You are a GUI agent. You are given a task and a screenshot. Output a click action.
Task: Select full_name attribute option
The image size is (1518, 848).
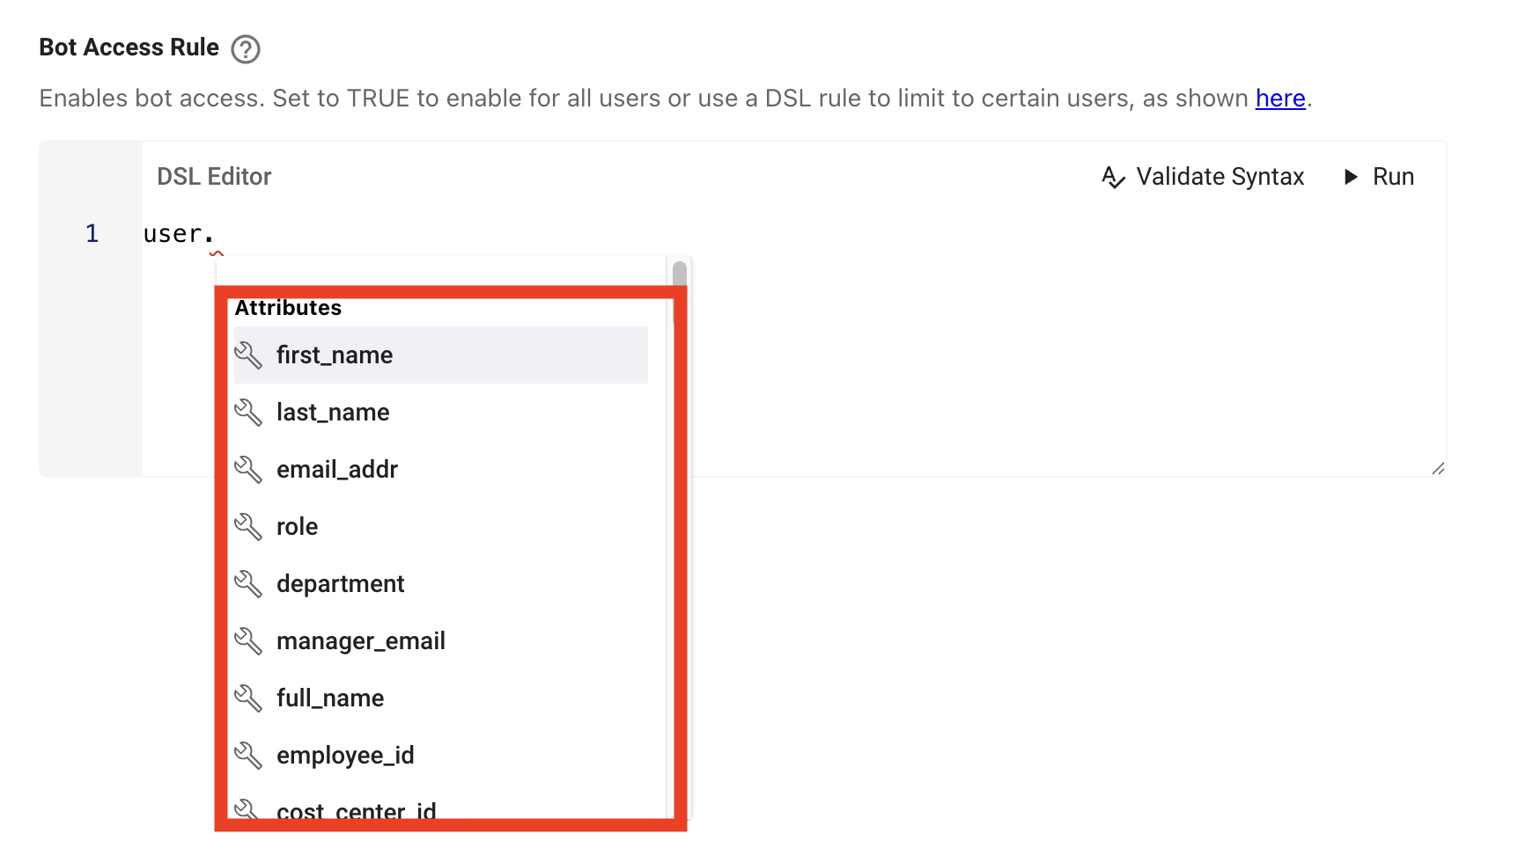point(330,698)
